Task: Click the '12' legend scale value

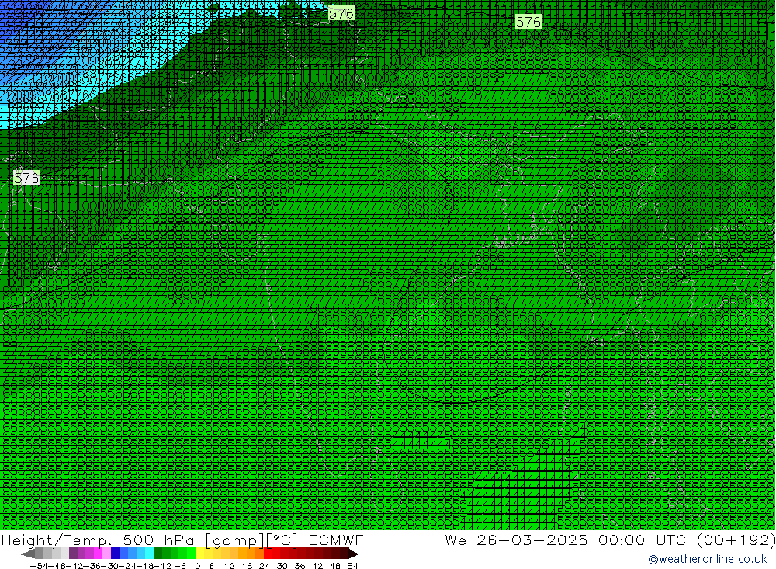Action: click(x=229, y=566)
